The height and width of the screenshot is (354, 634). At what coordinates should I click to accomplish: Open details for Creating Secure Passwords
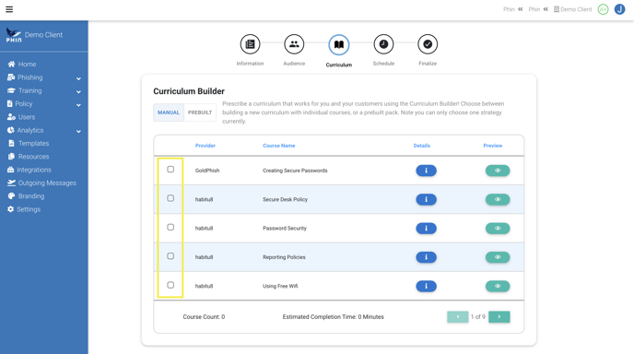pos(426,171)
